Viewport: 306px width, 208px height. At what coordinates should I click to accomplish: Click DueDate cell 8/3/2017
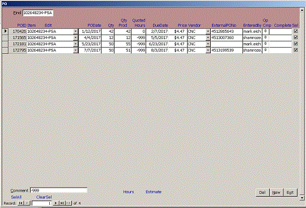click(158, 50)
